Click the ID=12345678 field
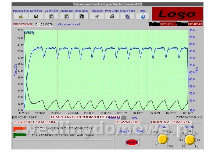Image resolution: width=215 pixels, height=152 pixels. (x=44, y=24)
